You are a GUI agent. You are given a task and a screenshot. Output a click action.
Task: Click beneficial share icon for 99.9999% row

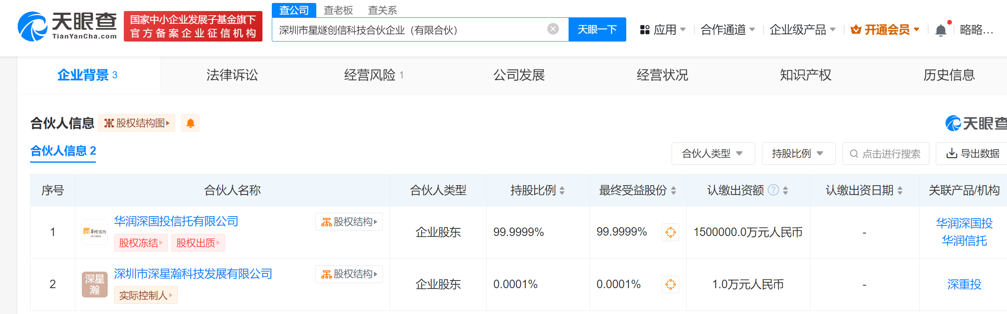tap(670, 232)
